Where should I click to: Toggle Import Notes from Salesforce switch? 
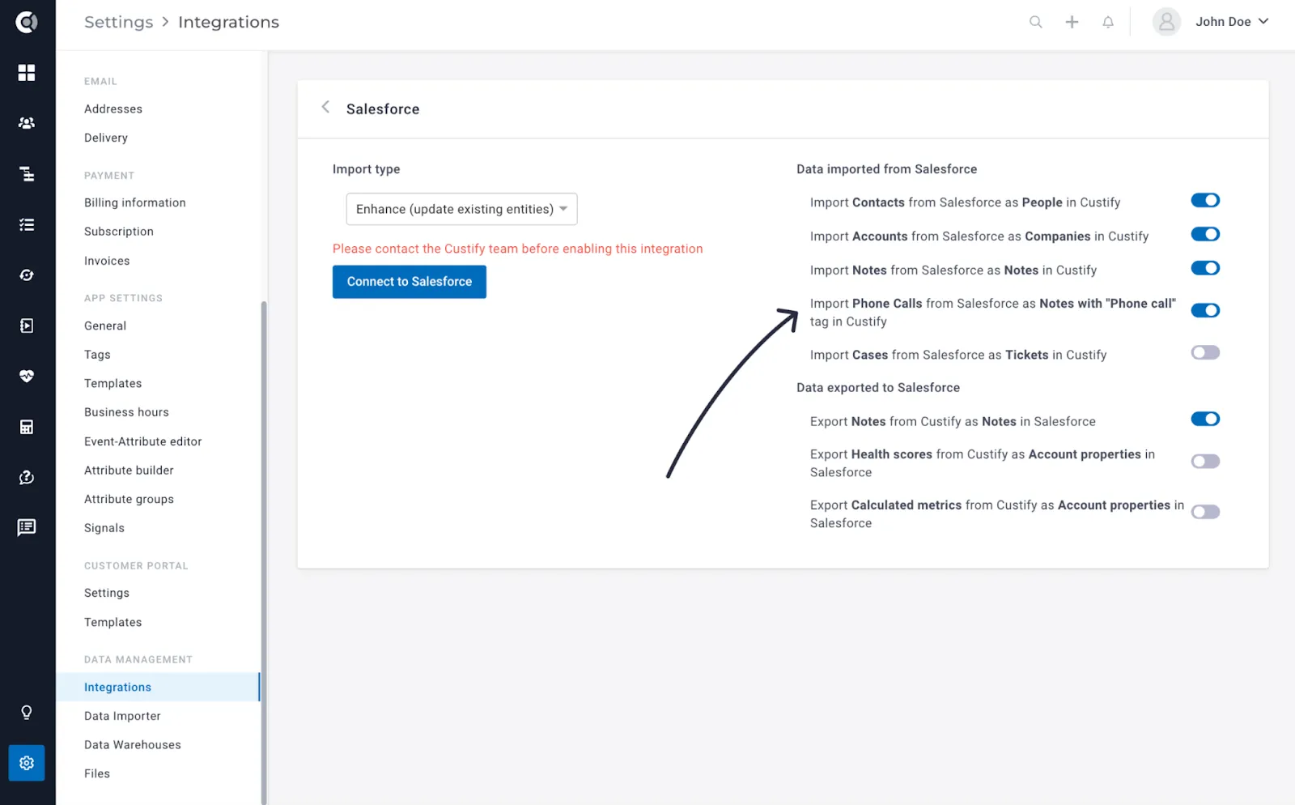(x=1205, y=268)
